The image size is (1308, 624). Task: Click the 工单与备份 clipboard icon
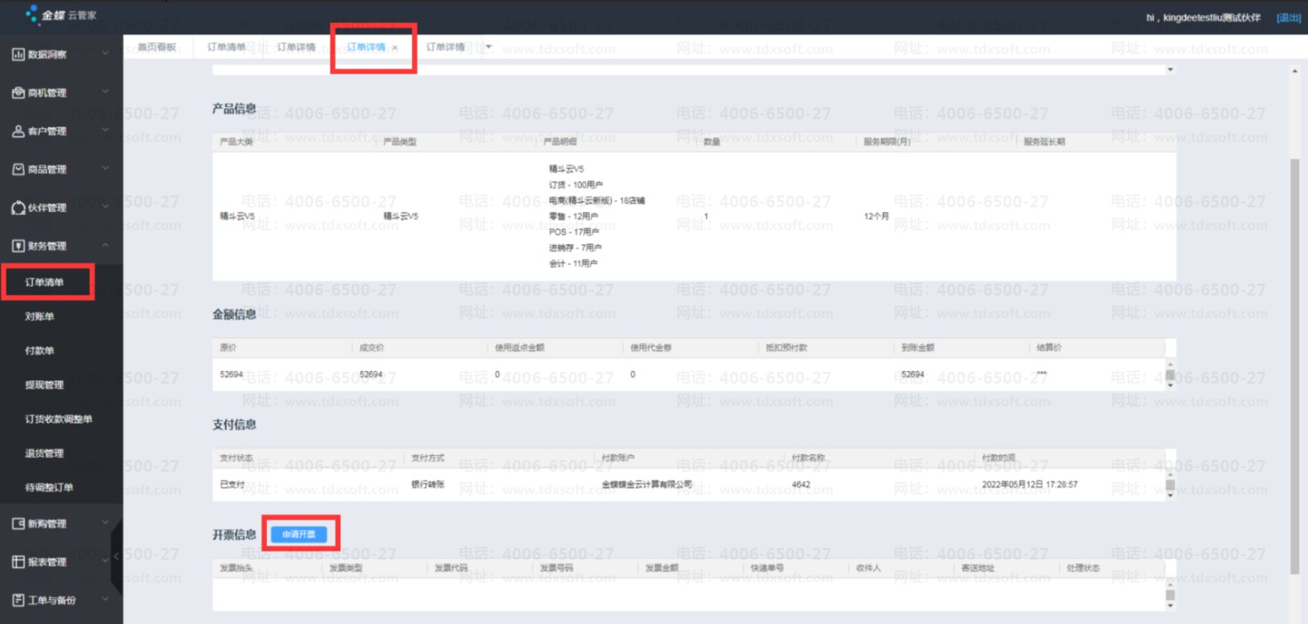pos(18,600)
